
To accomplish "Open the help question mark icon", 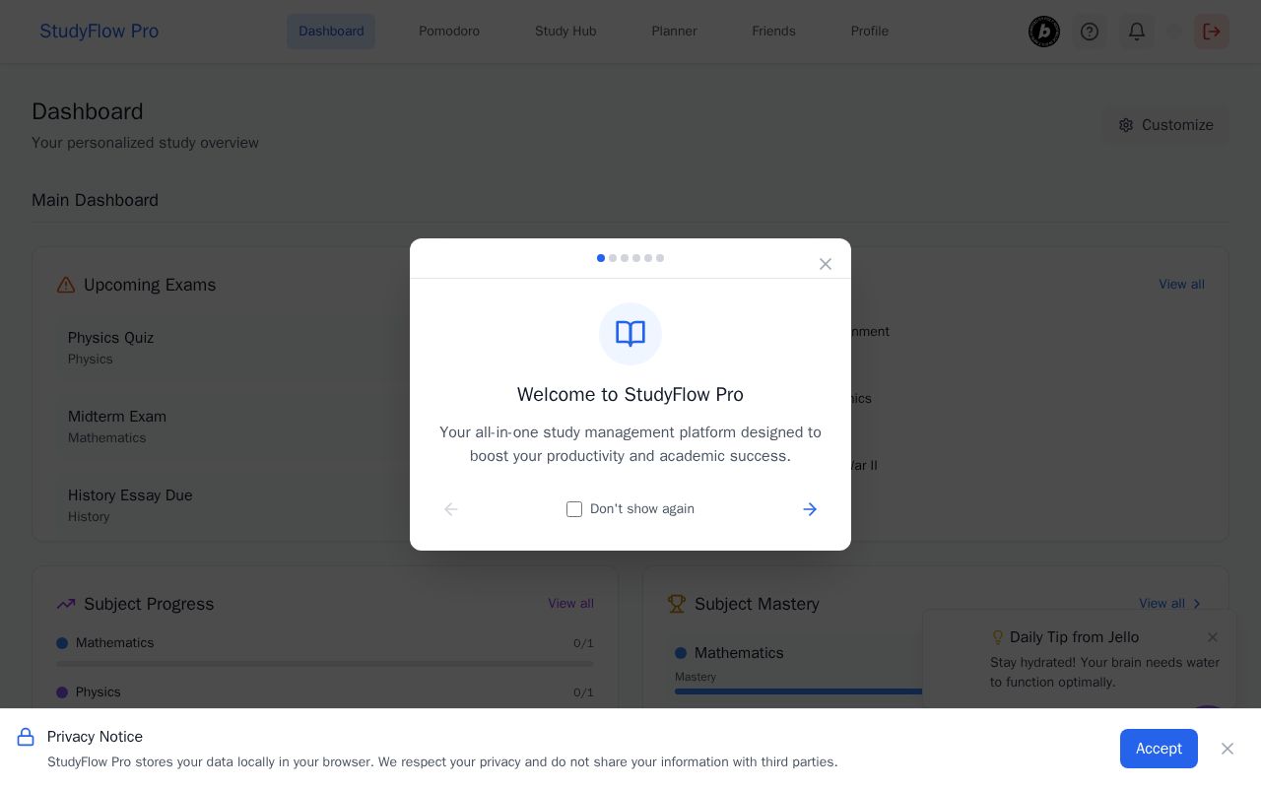I will click(x=1090, y=32).
